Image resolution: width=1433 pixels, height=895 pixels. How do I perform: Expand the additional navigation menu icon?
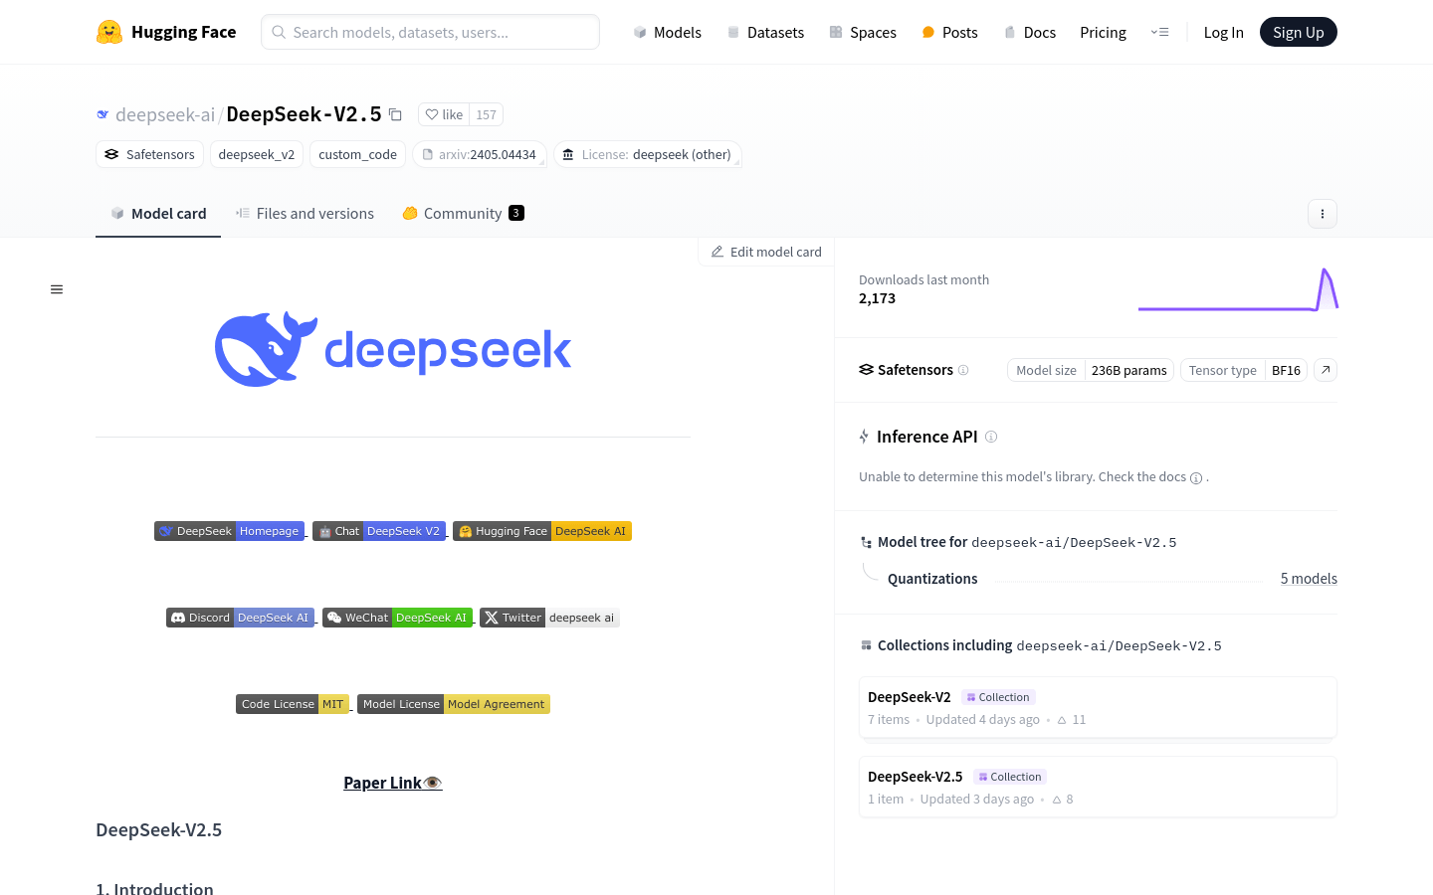coord(1159,32)
